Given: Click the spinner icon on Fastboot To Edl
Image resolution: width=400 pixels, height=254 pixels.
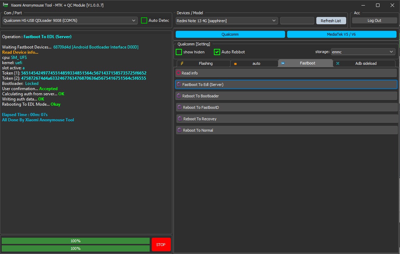Looking at the screenshot, I should pyautogui.click(x=179, y=84).
